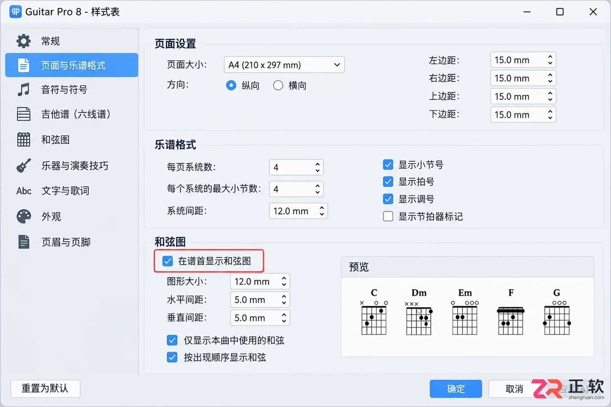The height and width of the screenshot is (407, 611).
Task: Click the 系统间距 spinner arrows
Action: point(322,211)
